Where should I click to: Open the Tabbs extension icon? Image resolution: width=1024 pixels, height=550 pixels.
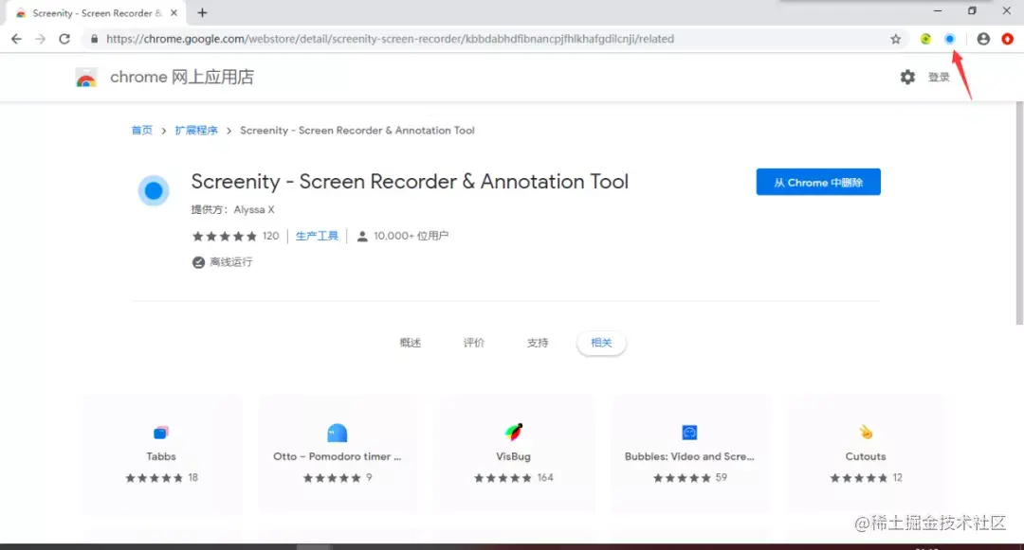click(160, 432)
